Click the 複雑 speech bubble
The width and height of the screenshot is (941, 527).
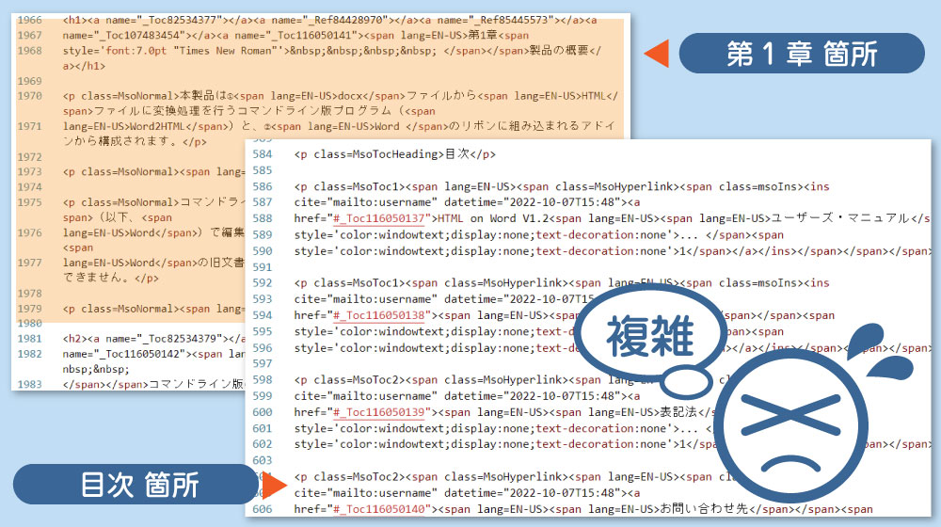click(650, 336)
